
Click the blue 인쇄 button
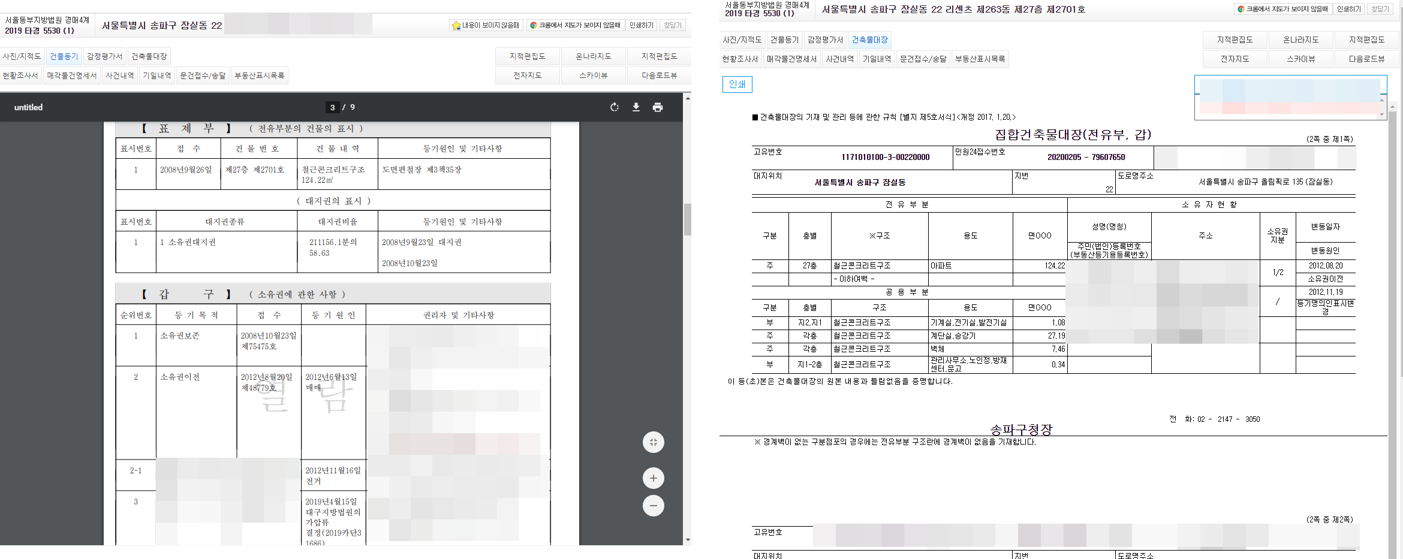click(x=737, y=84)
